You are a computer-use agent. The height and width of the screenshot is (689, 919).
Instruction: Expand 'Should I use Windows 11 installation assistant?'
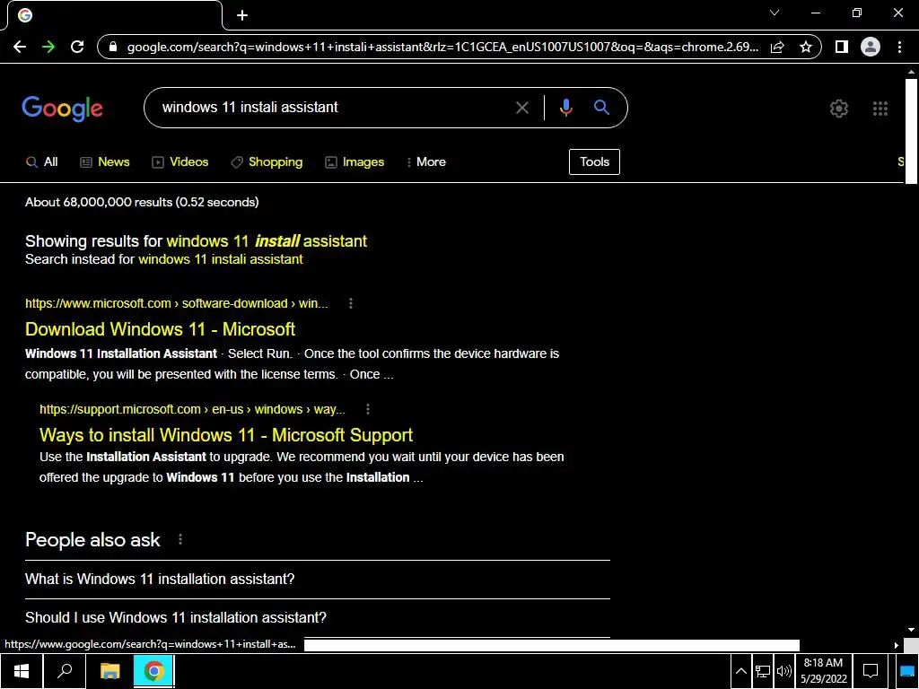(x=317, y=617)
